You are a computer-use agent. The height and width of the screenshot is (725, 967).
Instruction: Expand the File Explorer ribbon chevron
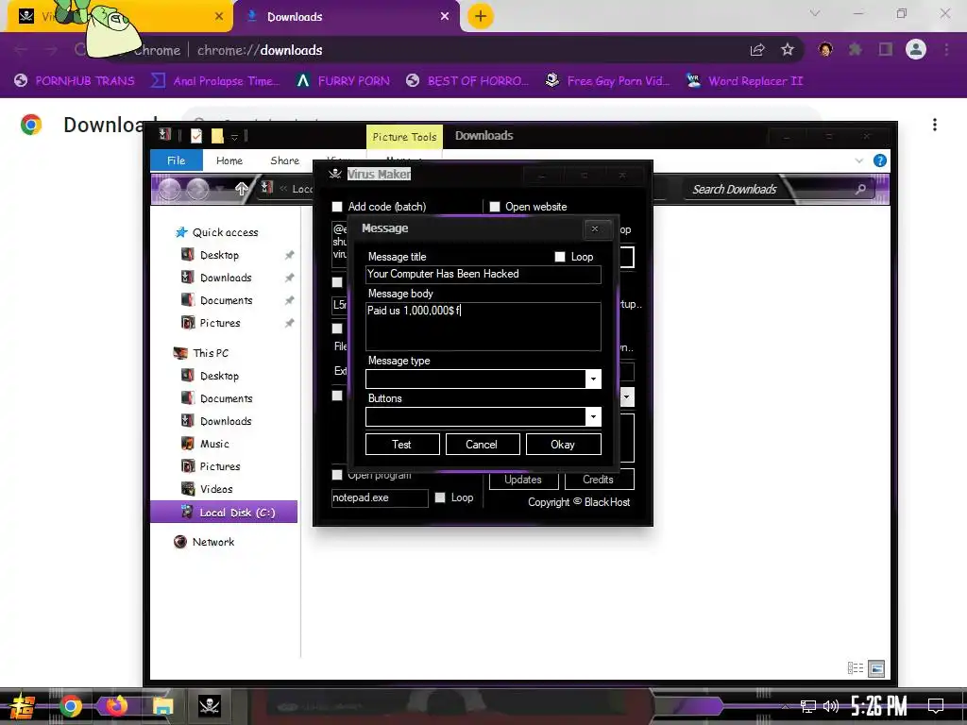click(x=859, y=160)
